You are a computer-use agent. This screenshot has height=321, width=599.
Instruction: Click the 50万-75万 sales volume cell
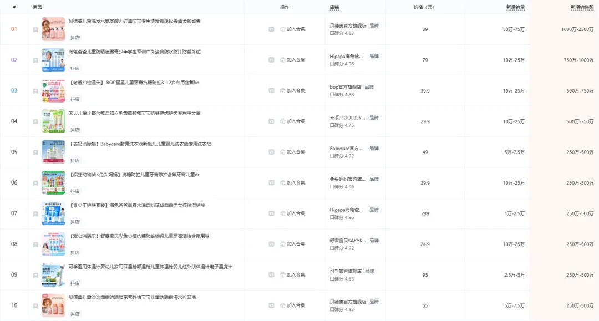click(x=514, y=29)
